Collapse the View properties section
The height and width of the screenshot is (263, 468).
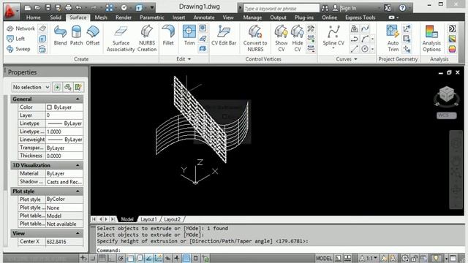click(78, 233)
